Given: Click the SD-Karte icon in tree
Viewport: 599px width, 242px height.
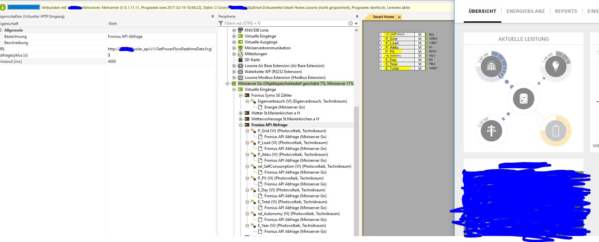Looking at the screenshot, I should 240,60.
